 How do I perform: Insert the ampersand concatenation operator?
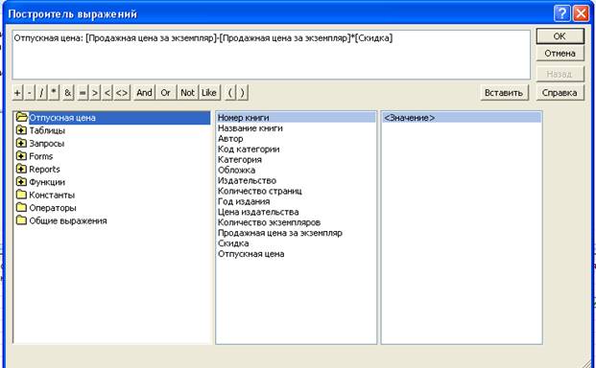pyautogui.click(x=67, y=93)
